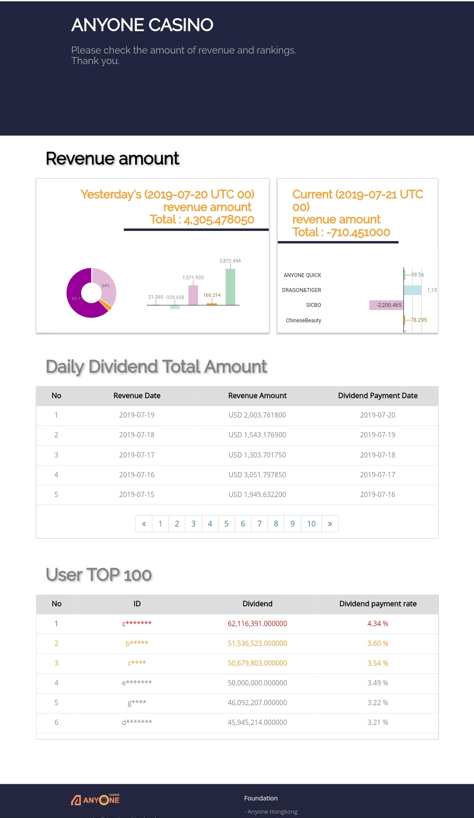Select amount USD 1,949.632200
The image size is (474, 818).
coord(257,494)
